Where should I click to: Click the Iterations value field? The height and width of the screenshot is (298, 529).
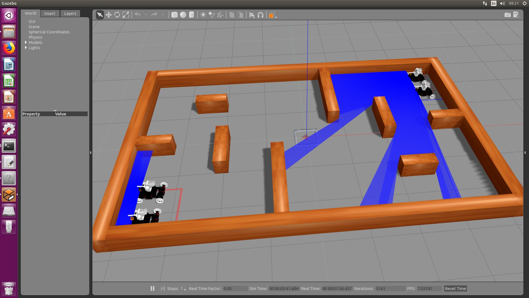(x=390, y=289)
